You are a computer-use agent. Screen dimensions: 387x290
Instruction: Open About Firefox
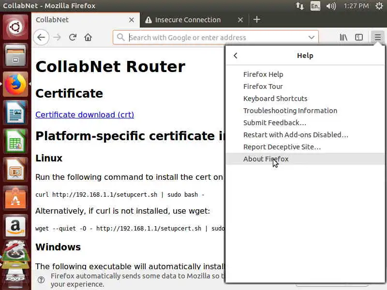pos(305,159)
